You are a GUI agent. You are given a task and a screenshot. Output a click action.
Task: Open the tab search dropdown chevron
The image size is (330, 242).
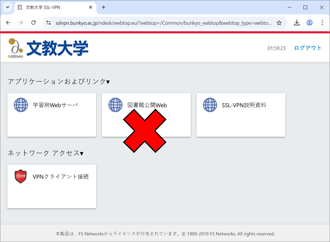click(7, 7)
